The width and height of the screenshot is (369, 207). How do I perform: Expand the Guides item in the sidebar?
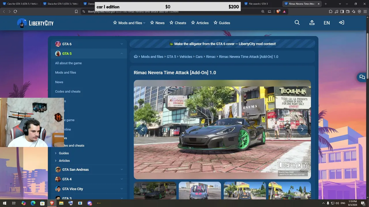tap(56, 153)
